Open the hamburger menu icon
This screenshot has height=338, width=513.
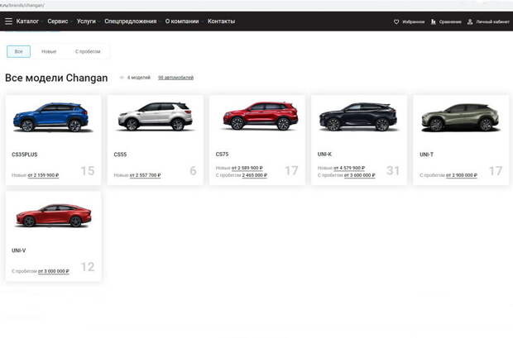[9, 21]
